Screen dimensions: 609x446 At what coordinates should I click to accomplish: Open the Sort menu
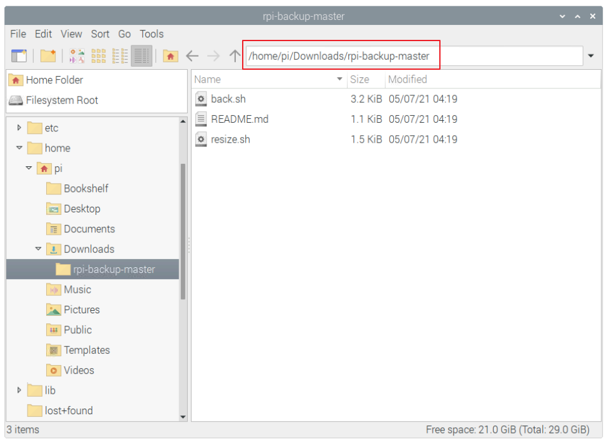100,34
